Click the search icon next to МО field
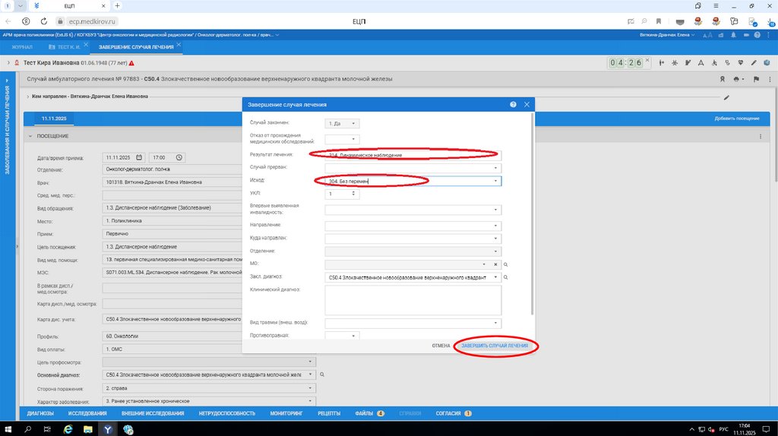778x436 pixels. [x=504, y=264]
